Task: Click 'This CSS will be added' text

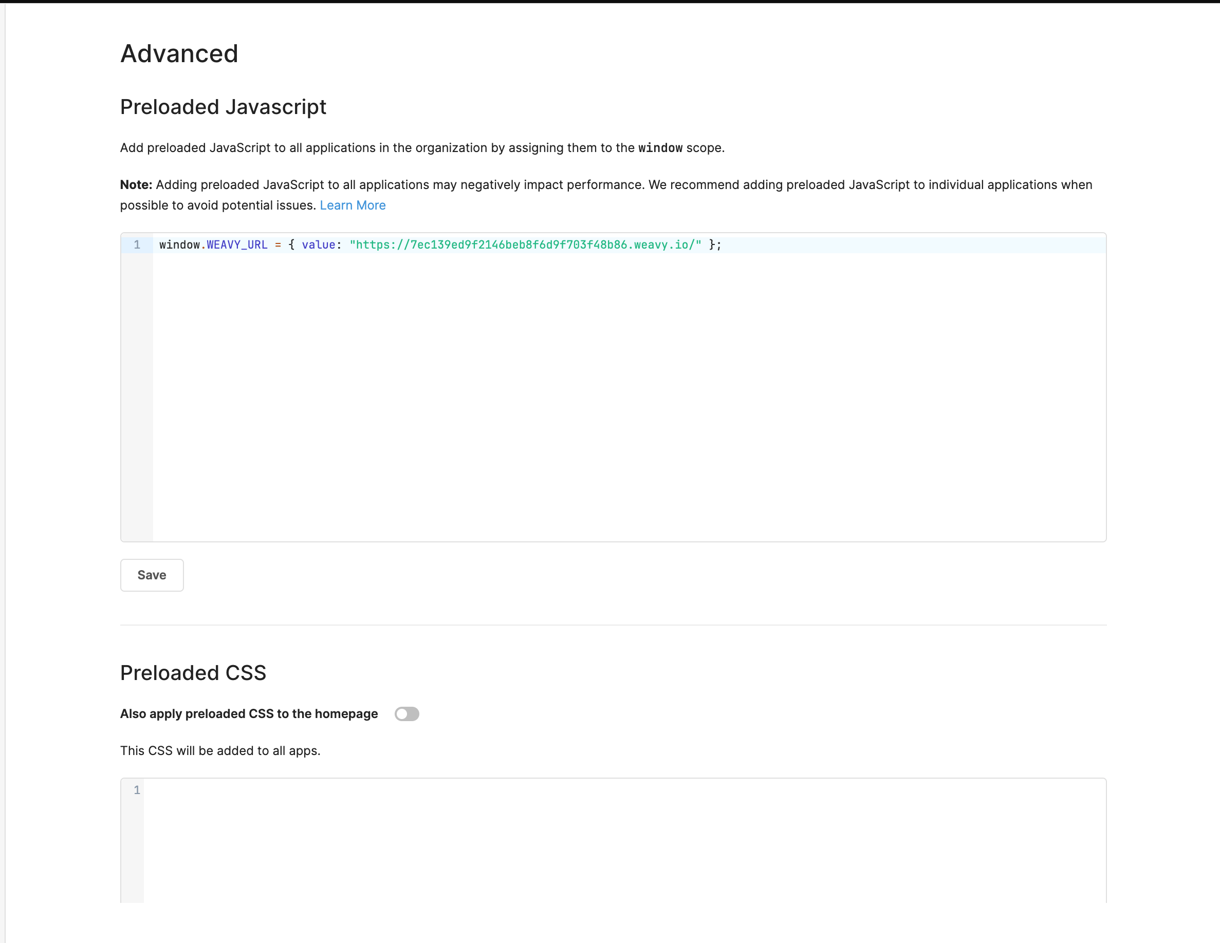Action: coord(220,751)
